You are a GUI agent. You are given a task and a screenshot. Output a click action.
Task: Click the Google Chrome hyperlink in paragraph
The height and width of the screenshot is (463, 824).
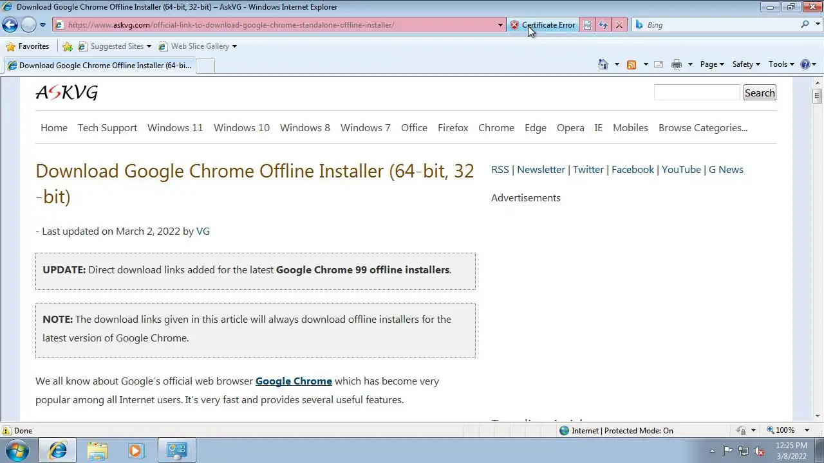point(294,381)
